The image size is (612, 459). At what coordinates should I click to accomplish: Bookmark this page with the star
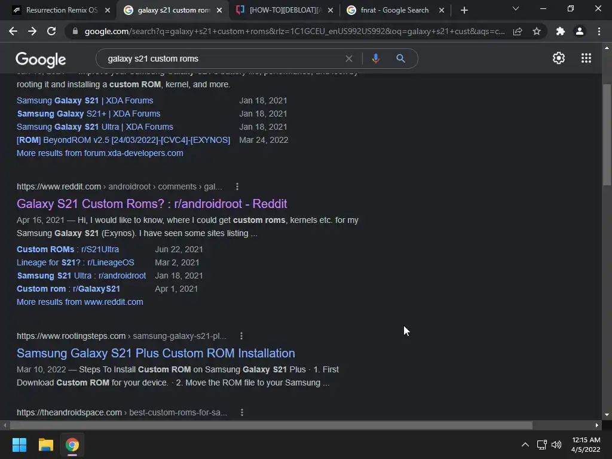coord(537,31)
